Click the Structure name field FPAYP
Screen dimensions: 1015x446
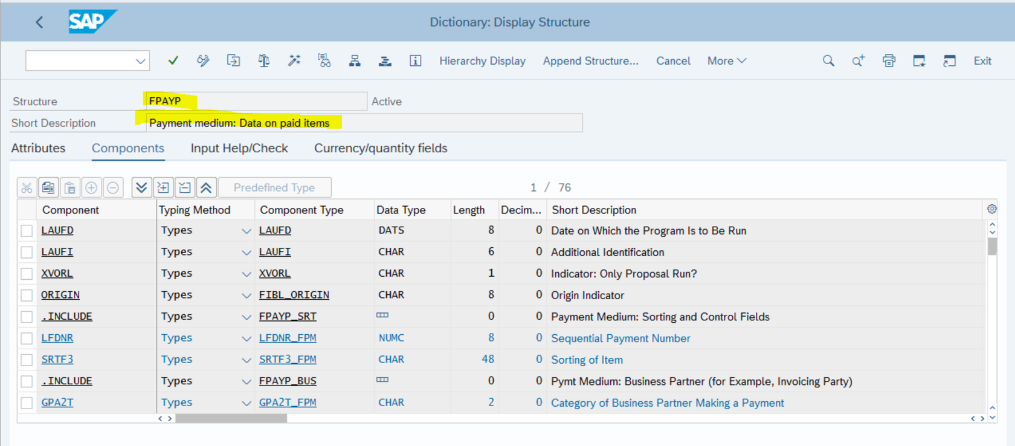click(256, 101)
